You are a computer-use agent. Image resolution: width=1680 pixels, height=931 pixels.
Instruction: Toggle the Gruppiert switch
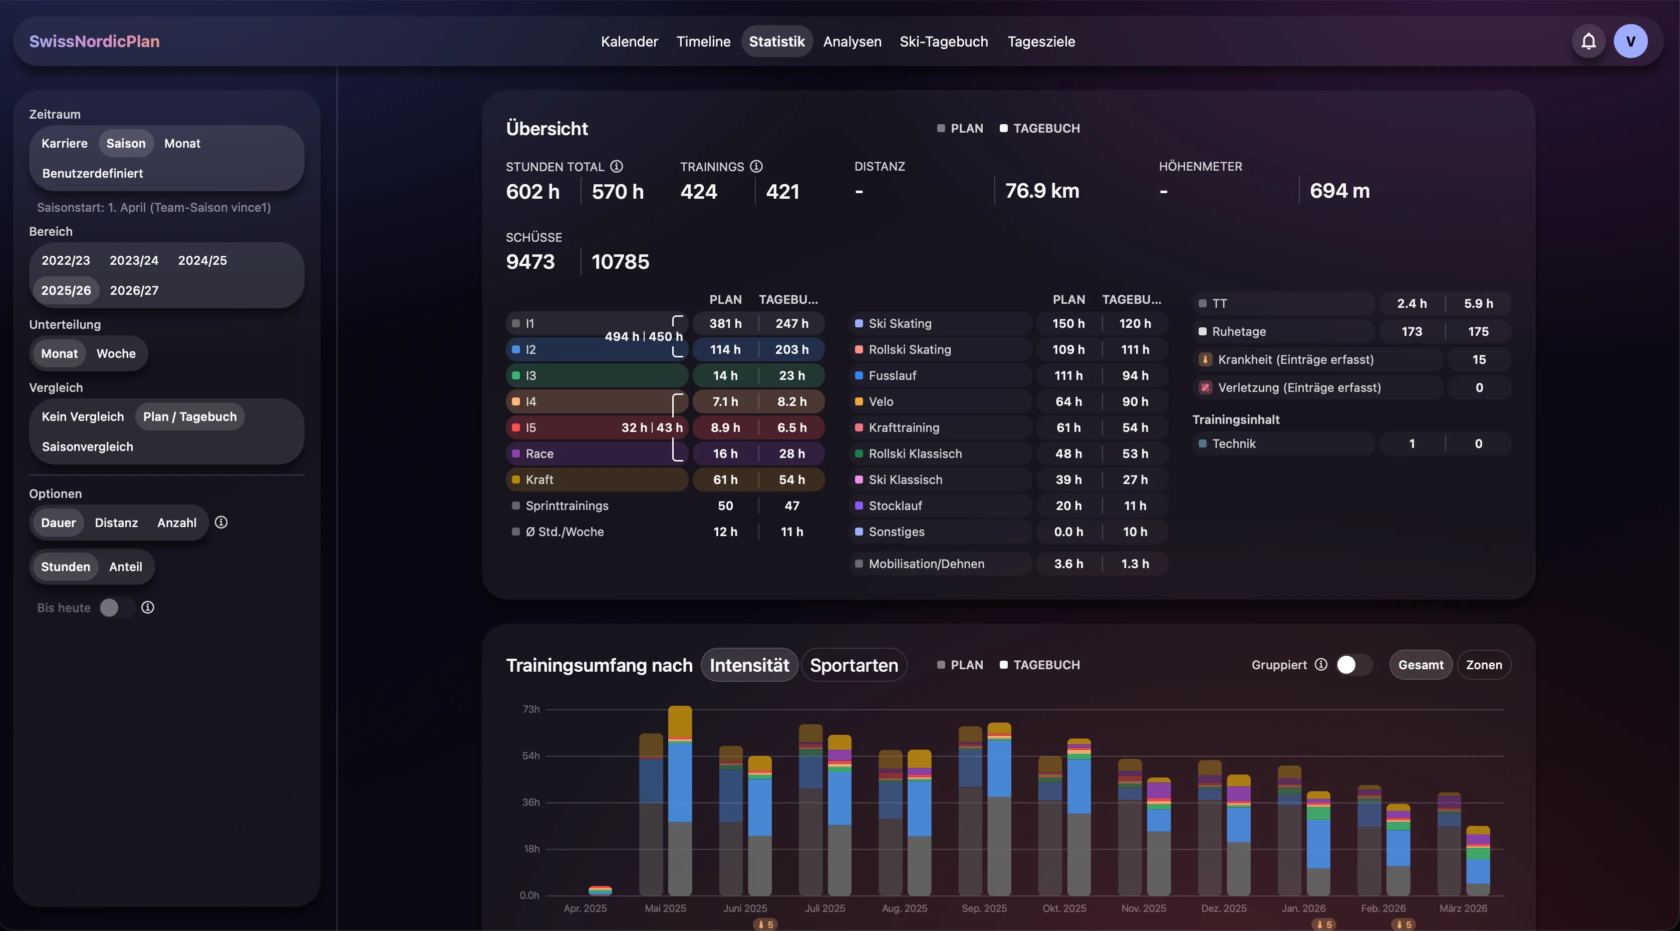click(x=1354, y=665)
